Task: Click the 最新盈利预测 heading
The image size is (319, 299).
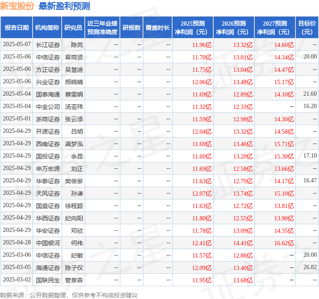Action: pyautogui.click(x=64, y=6)
